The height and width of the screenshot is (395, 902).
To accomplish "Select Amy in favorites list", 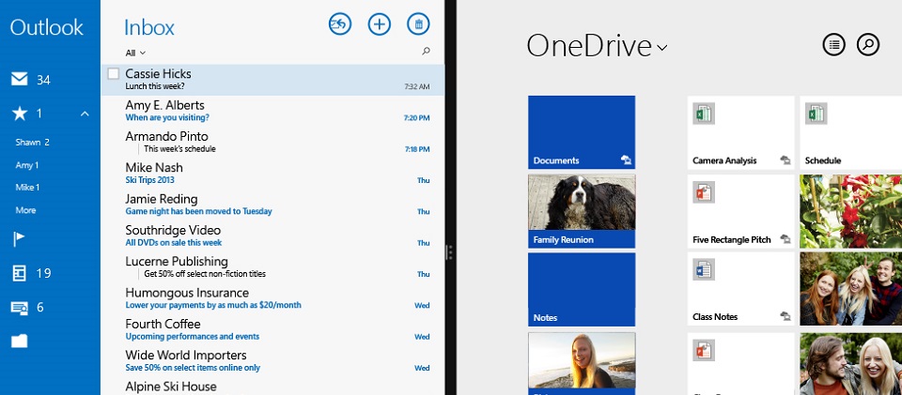I will tap(26, 165).
